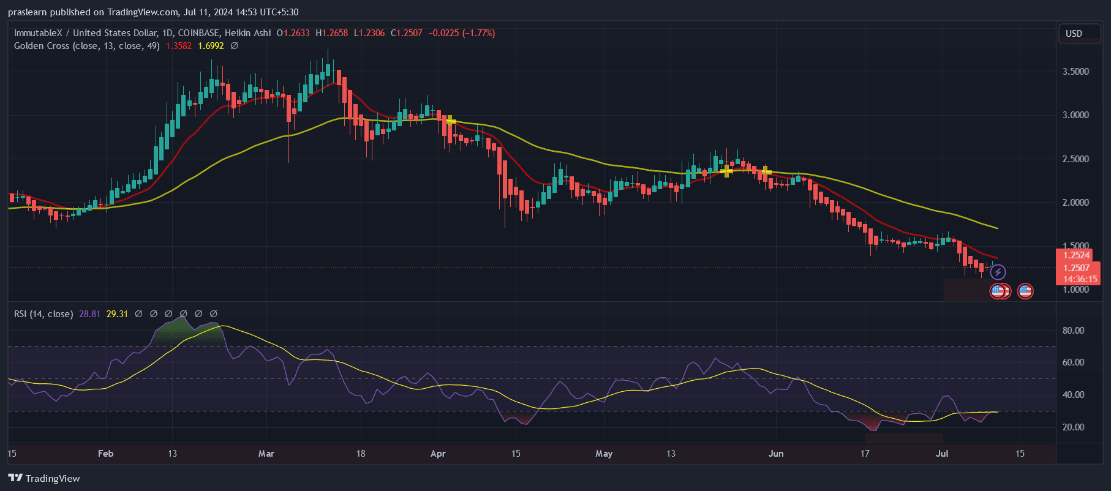
Task: Click the 2.5000 price axis label
Action: pos(1075,159)
